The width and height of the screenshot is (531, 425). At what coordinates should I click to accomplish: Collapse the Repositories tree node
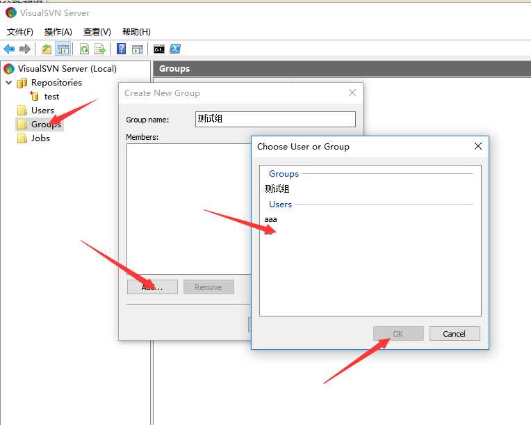pos(9,82)
